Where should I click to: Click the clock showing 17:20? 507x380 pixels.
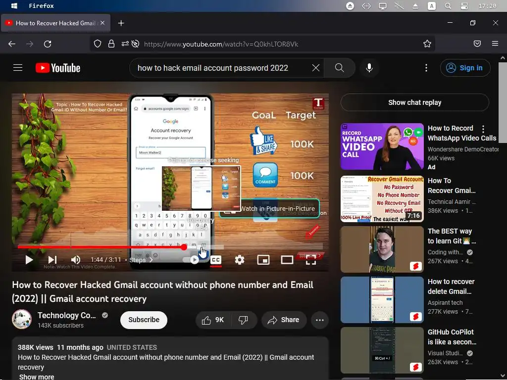coord(487,6)
